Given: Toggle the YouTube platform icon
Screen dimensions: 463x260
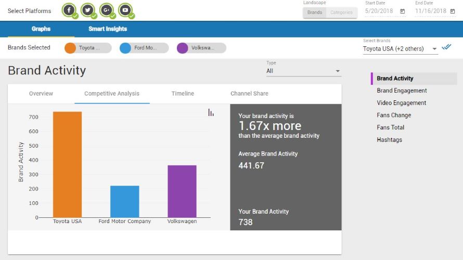Looking at the screenshot, I should 125,10.
